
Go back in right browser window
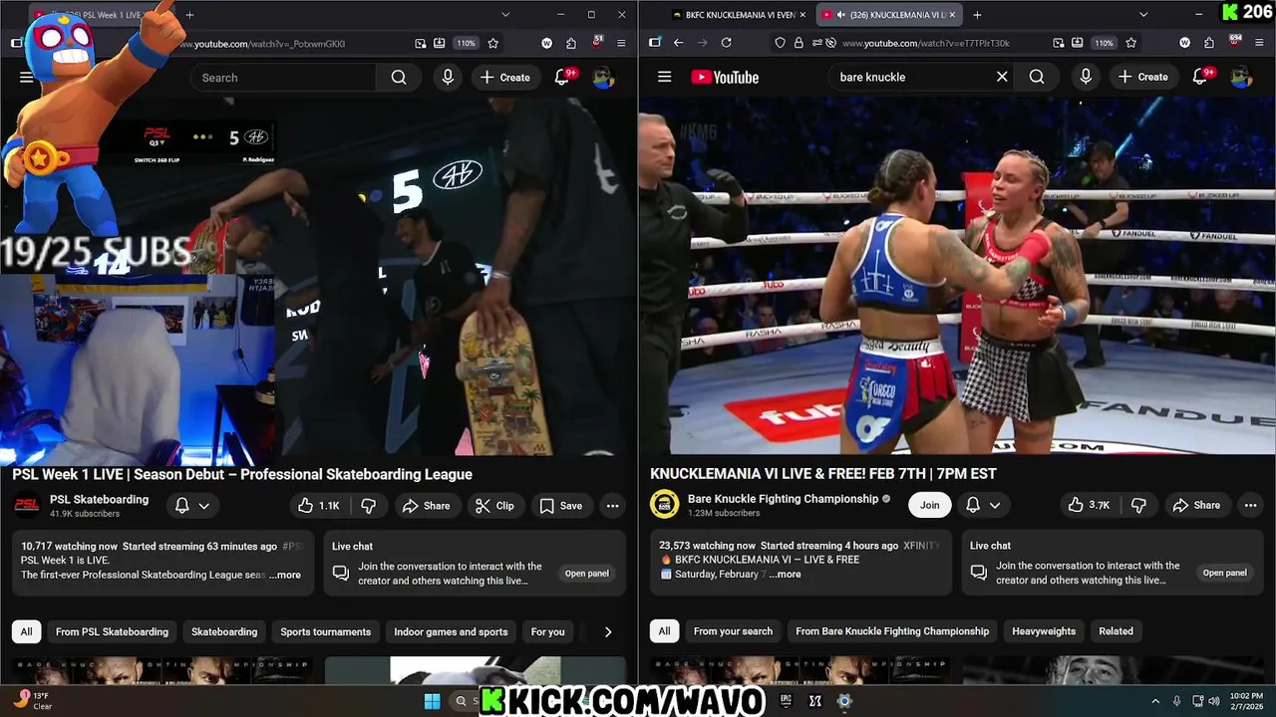pos(678,43)
